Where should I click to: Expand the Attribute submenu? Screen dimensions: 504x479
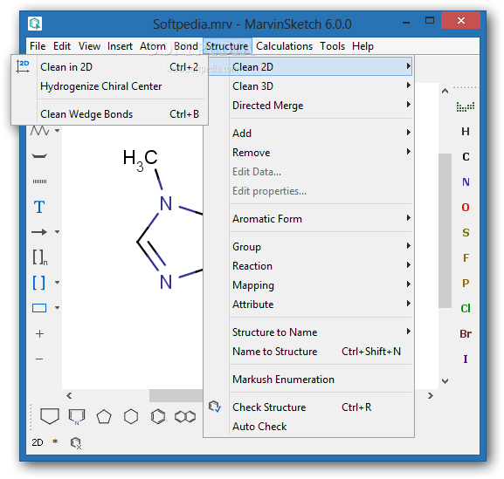[x=309, y=304]
